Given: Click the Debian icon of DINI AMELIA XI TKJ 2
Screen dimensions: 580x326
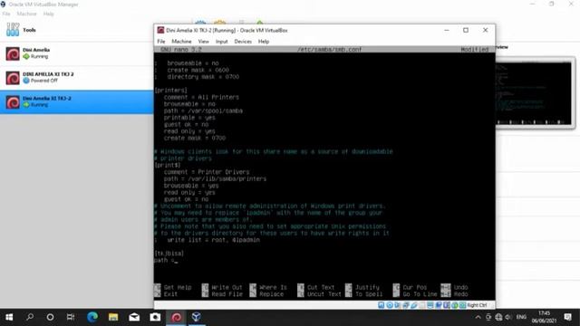Looking at the screenshot, I should [x=13, y=78].
